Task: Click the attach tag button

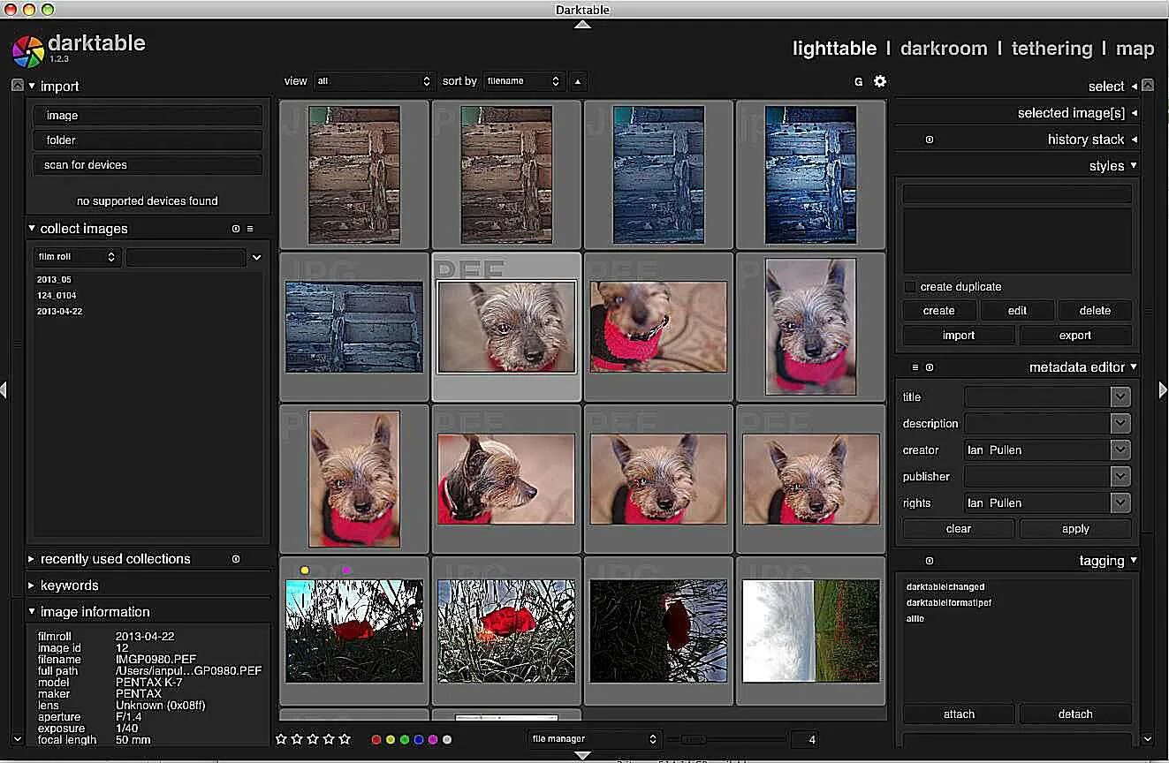Action: 959,714
